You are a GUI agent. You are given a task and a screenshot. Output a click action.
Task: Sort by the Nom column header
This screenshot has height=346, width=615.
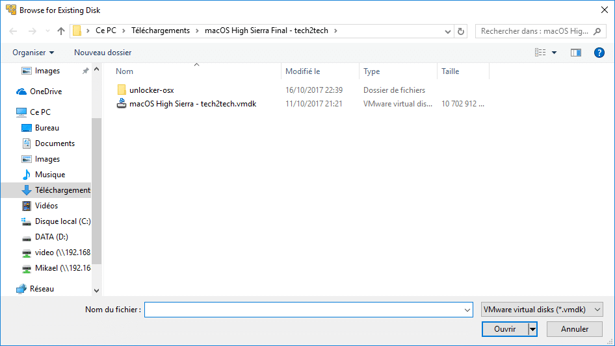tap(124, 71)
